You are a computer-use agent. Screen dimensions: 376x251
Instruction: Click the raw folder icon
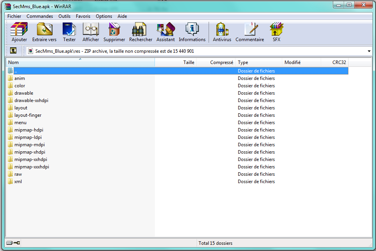pyautogui.click(x=10, y=174)
